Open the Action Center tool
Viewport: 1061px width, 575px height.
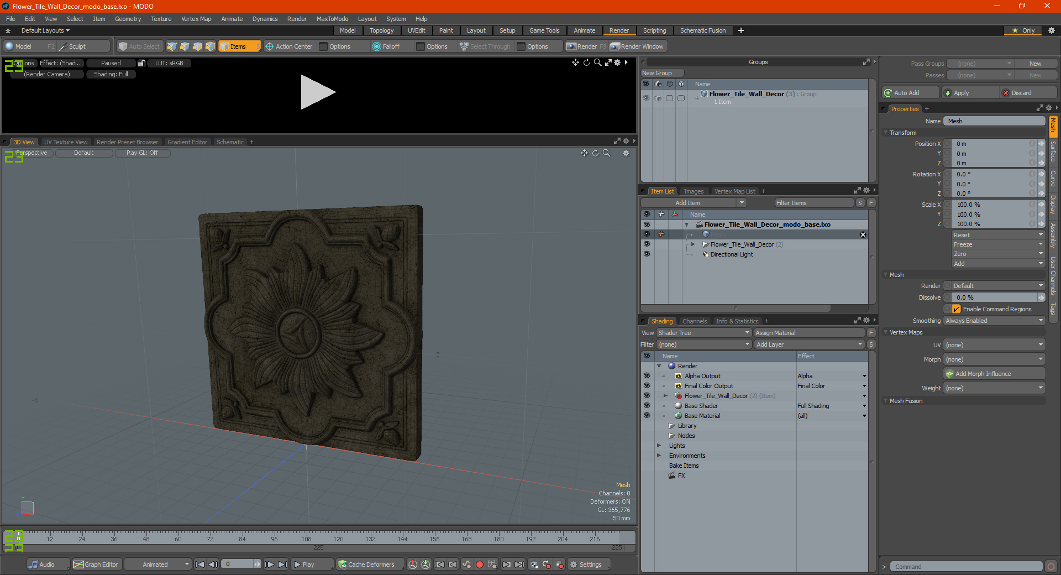[x=288, y=46]
